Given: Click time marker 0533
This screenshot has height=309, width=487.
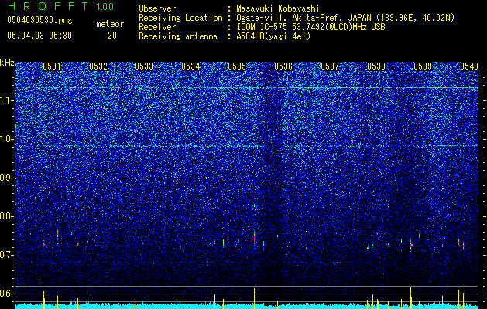Looking at the screenshot, I should 144,66.
